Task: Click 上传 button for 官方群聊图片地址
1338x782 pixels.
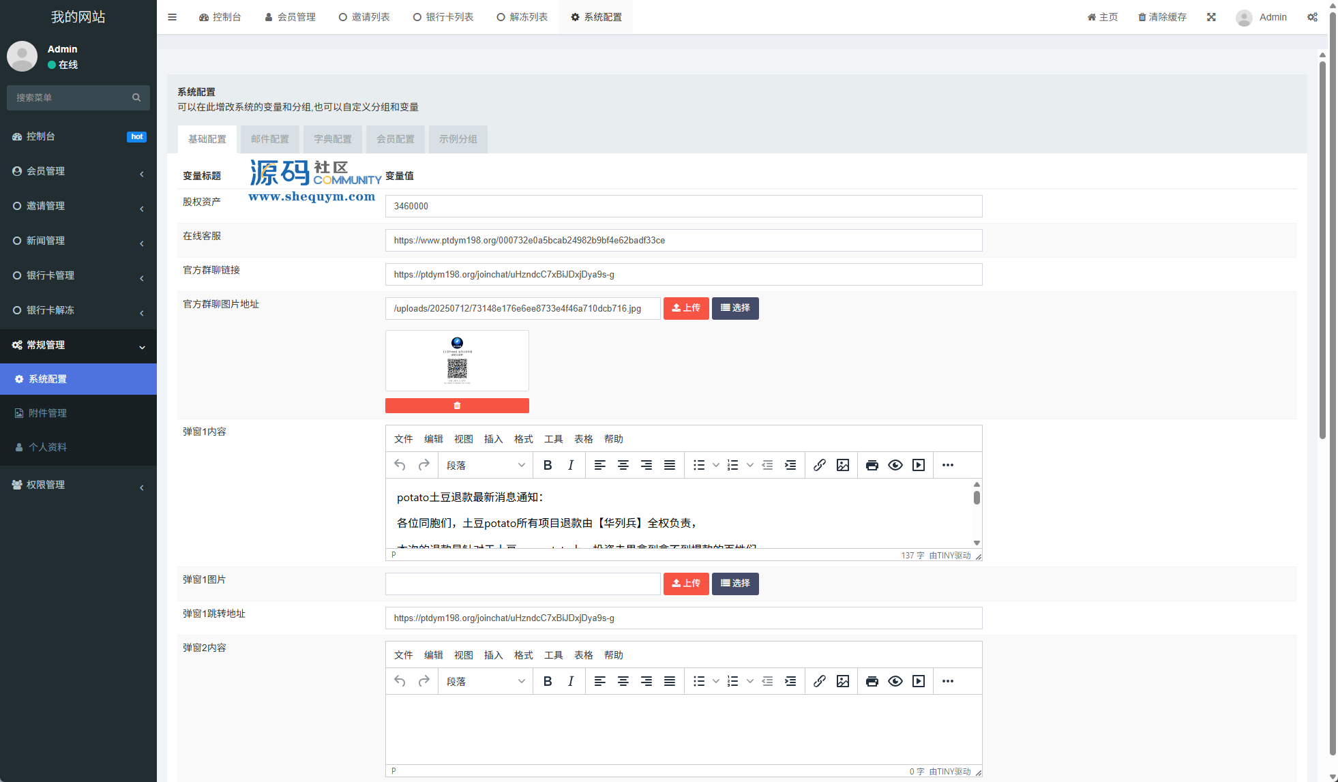Action: coord(686,308)
